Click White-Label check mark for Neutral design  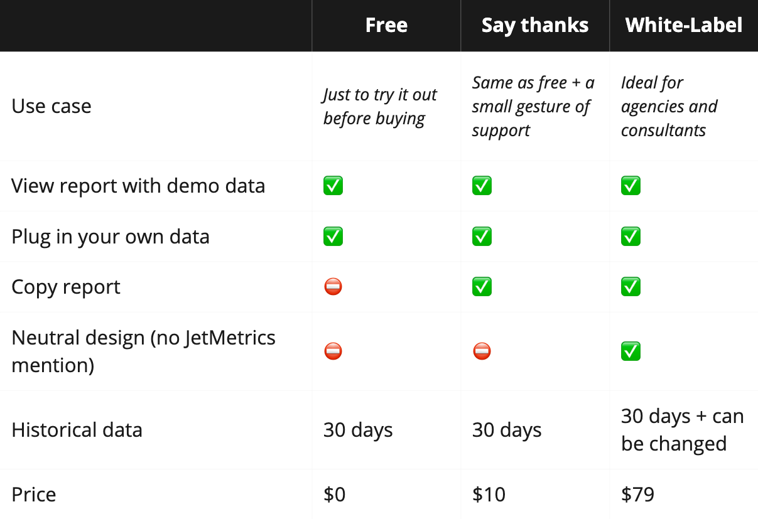631,351
